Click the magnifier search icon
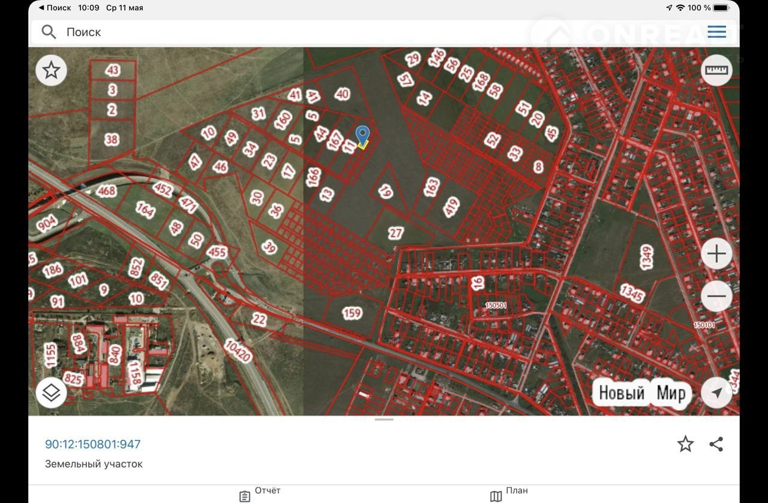This screenshot has height=503, width=768. (49, 32)
